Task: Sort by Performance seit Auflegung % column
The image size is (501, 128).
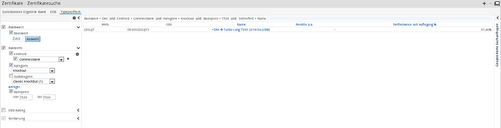Action: pyautogui.click(x=414, y=25)
